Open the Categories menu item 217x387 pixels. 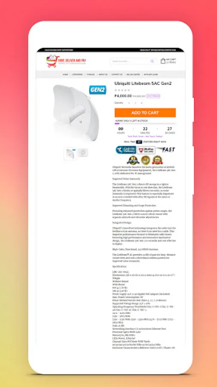pos(77,74)
